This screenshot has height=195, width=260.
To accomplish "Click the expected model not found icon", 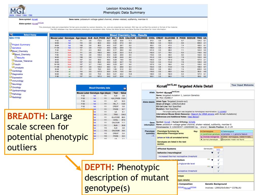I will [x=222, y=140].
